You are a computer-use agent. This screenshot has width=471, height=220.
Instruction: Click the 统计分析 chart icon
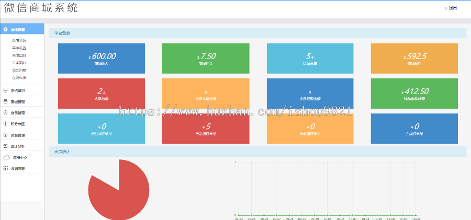pos(5,146)
